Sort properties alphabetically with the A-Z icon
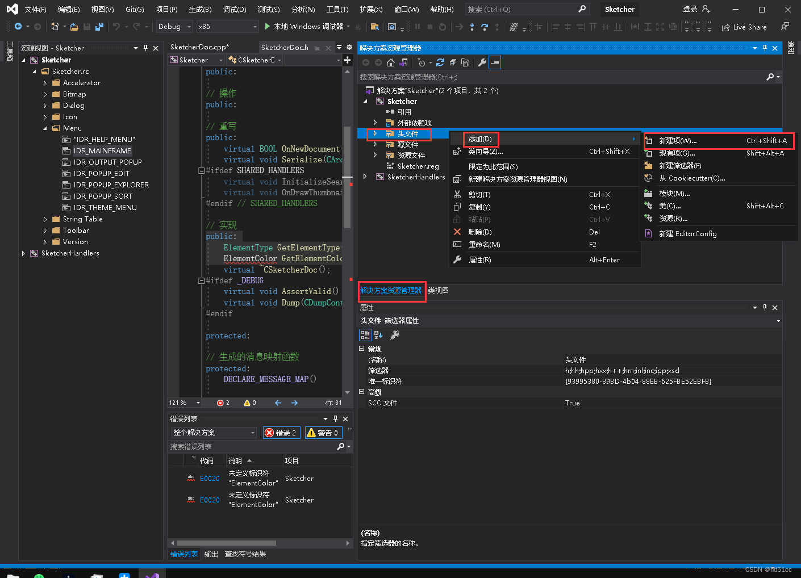The image size is (801, 578). tap(378, 335)
